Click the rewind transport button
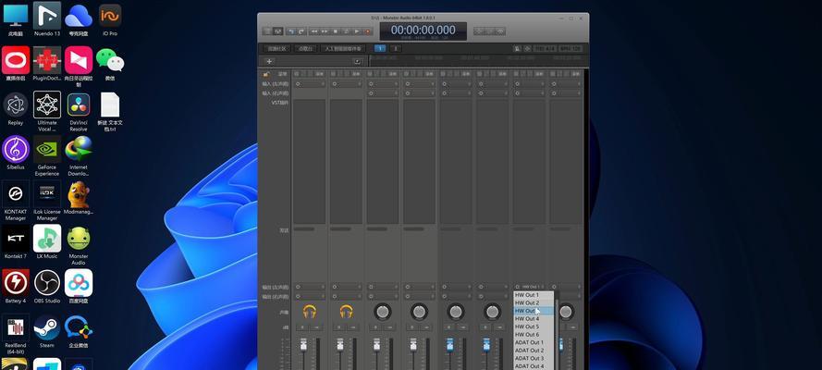The height and width of the screenshot is (370, 822). pos(314,31)
